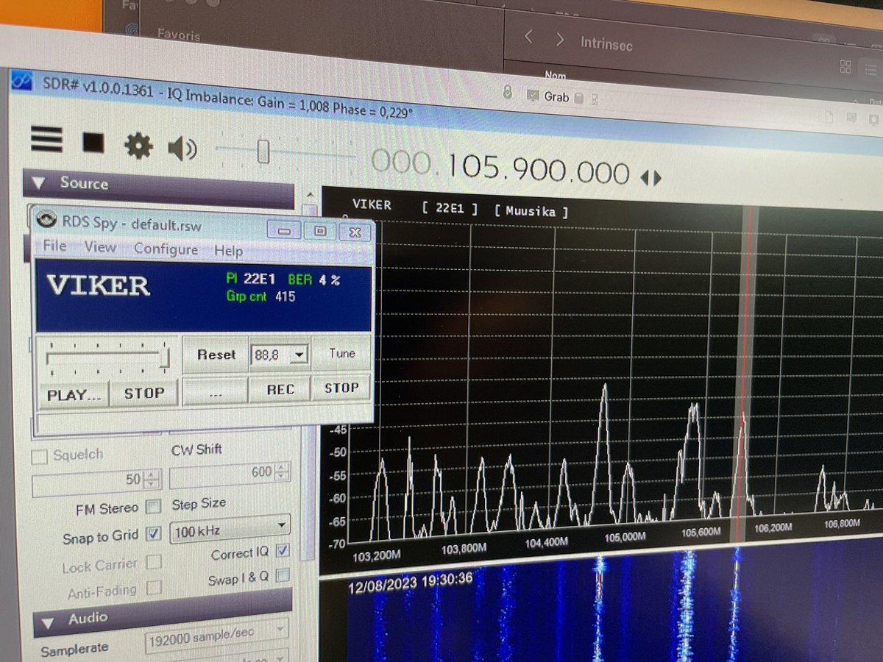Image resolution: width=883 pixels, height=662 pixels.
Task: Toggle the Anti-Fading checkbox
Action: click(154, 588)
